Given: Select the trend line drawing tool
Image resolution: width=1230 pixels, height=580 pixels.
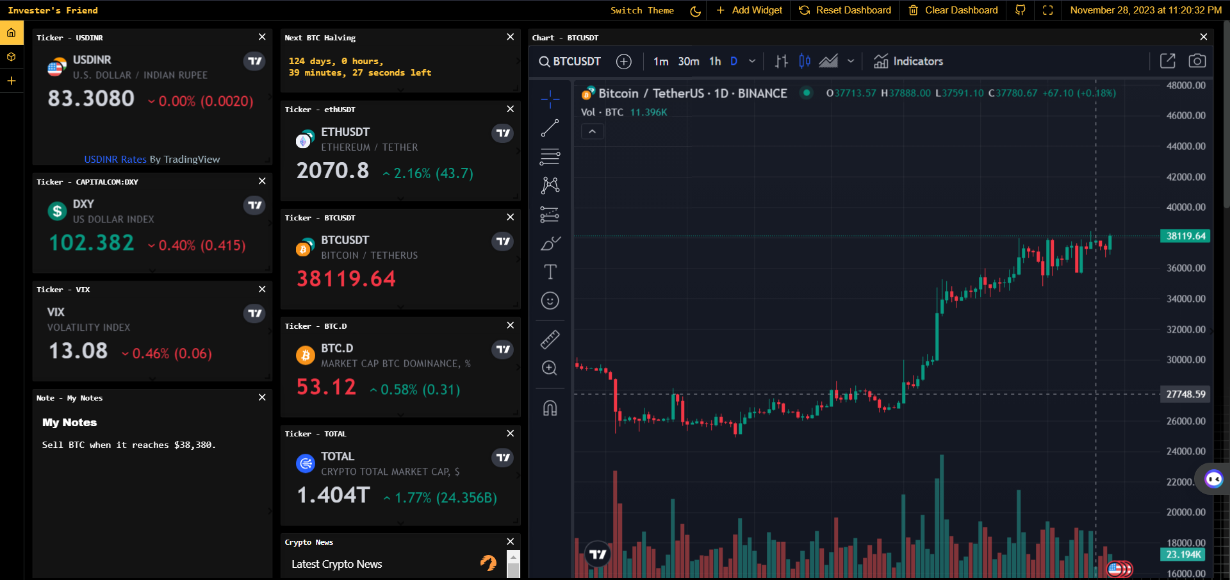Looking at the screenshot, I should click(x=550, y=128).
